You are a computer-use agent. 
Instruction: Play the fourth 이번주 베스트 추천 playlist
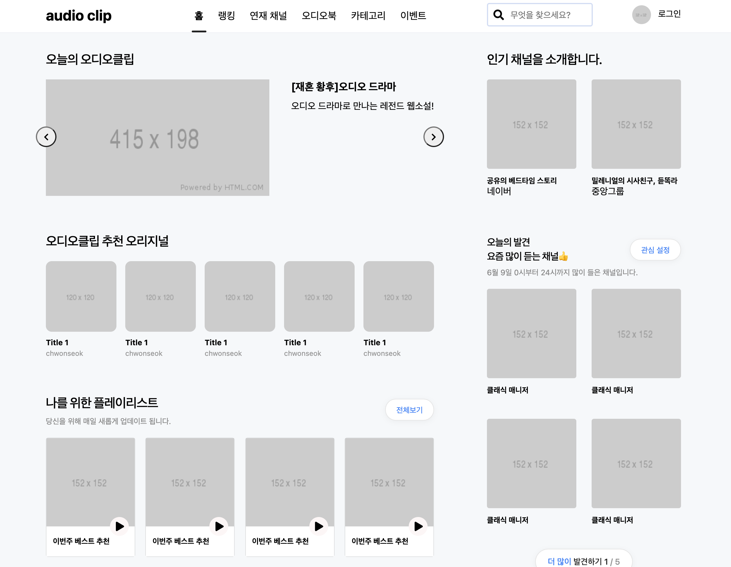(x=418, y=526)
